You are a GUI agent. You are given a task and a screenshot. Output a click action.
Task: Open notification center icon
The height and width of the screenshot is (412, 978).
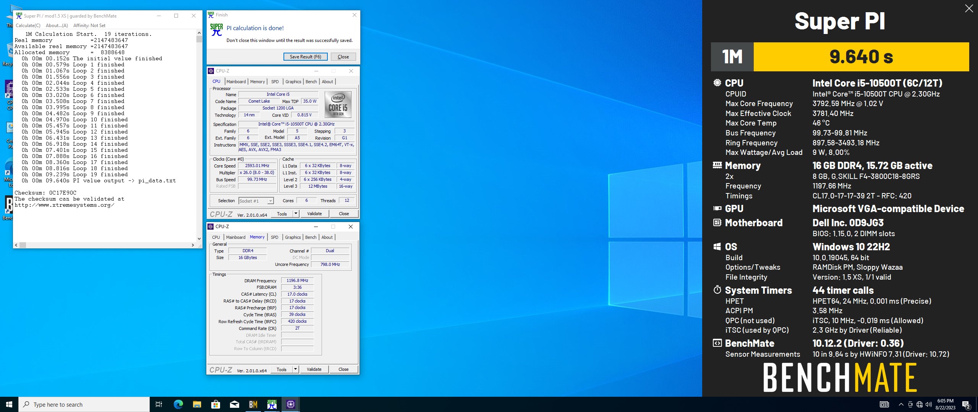[x=966, y=404]
